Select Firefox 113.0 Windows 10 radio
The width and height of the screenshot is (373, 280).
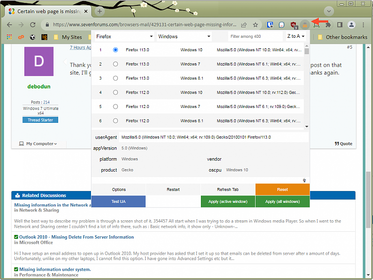115,50
